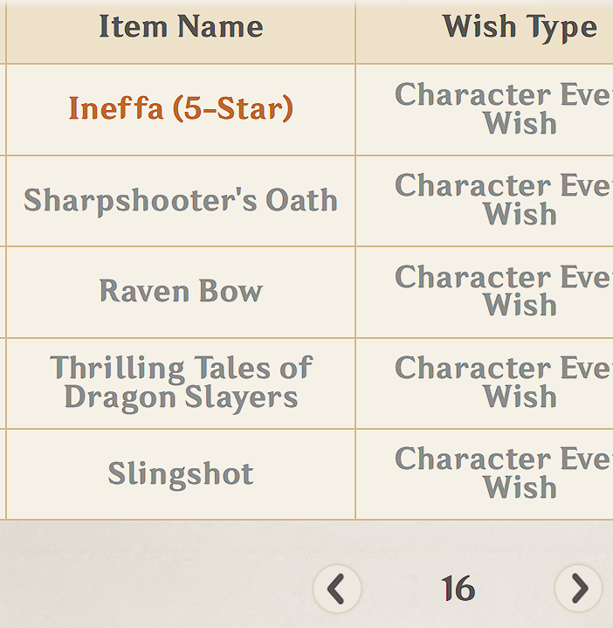Image resolution: width=613 pixels, height=628 pixels.
Task: Click the word Thrilling in the item list
Action: click(117, 369)
